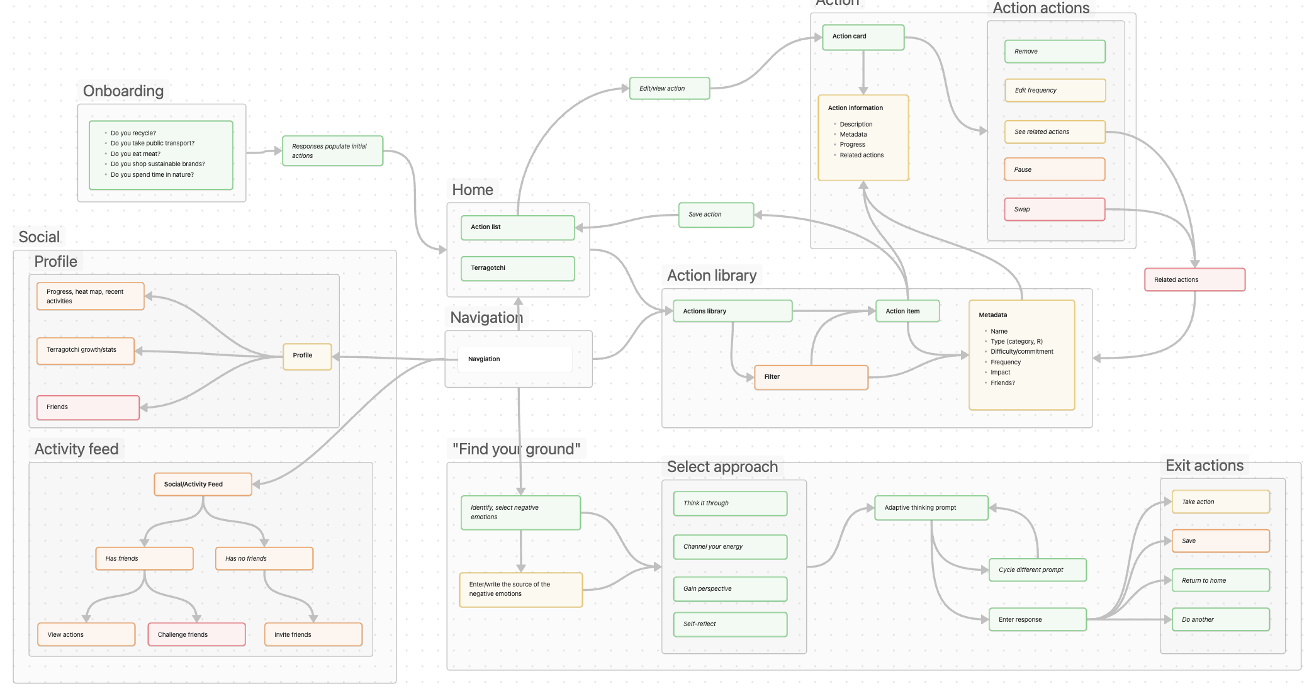
Task: Select the Save action node
Action: click(x=716, y=215)
